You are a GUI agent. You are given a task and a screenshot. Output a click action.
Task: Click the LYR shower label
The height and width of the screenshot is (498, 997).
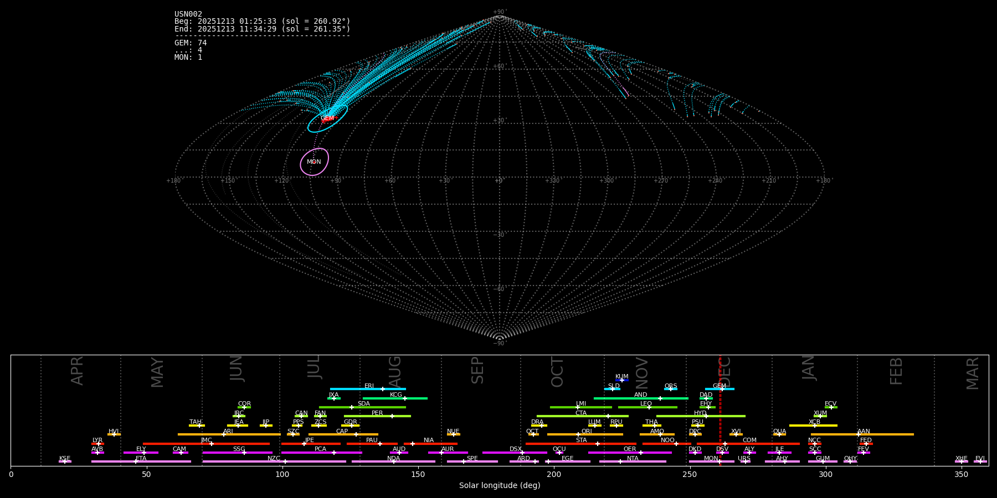(97, 440)
